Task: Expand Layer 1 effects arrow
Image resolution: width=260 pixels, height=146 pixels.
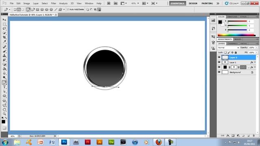Action: [x=255, y=62]
